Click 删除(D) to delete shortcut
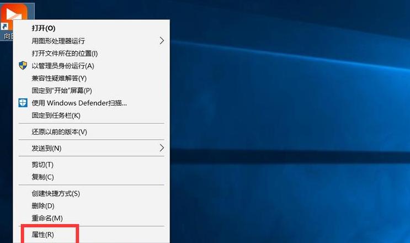Image resolution: width=410 pixels, height=243 pixels. 43,206
